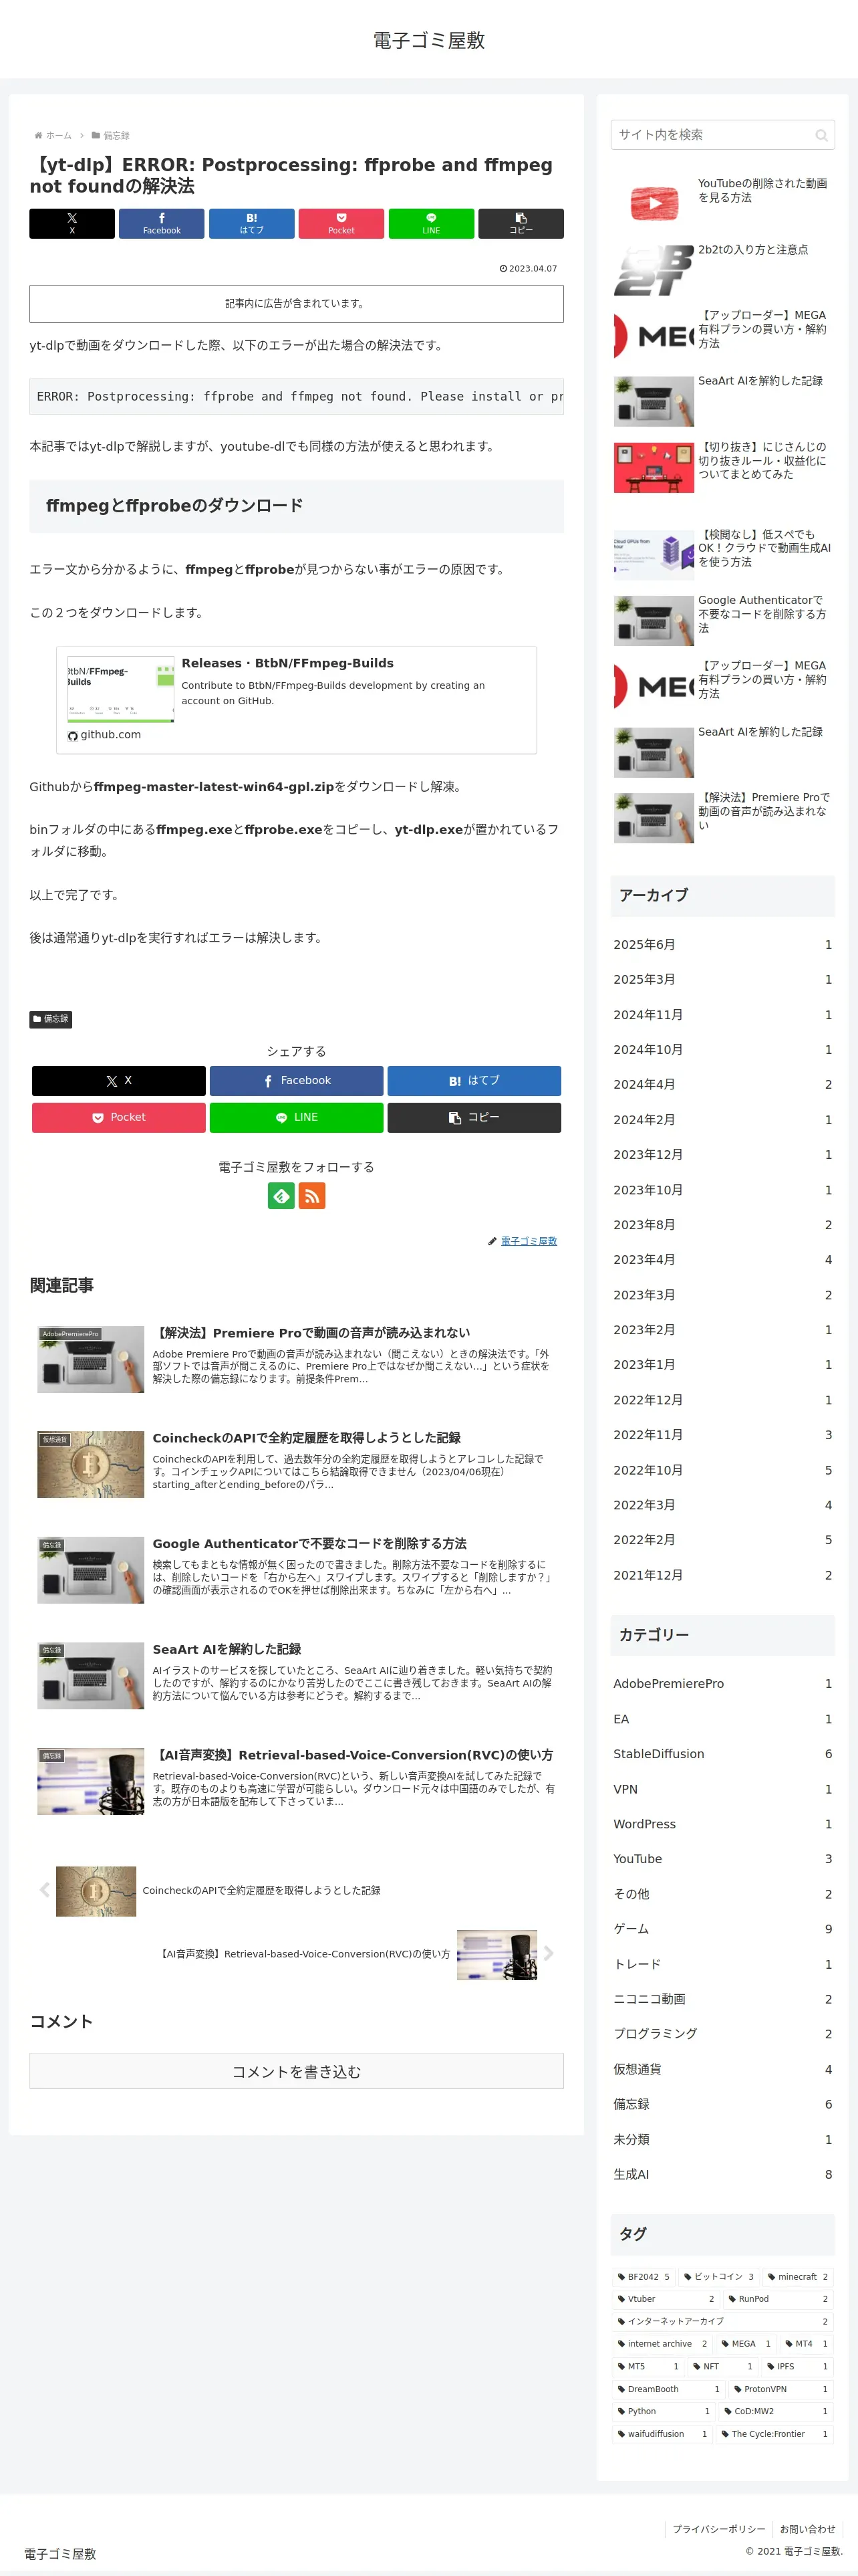
Task: Open sidebar post YouTubeの削除された動画を見る方法
Action: click(x=723, y=203)
